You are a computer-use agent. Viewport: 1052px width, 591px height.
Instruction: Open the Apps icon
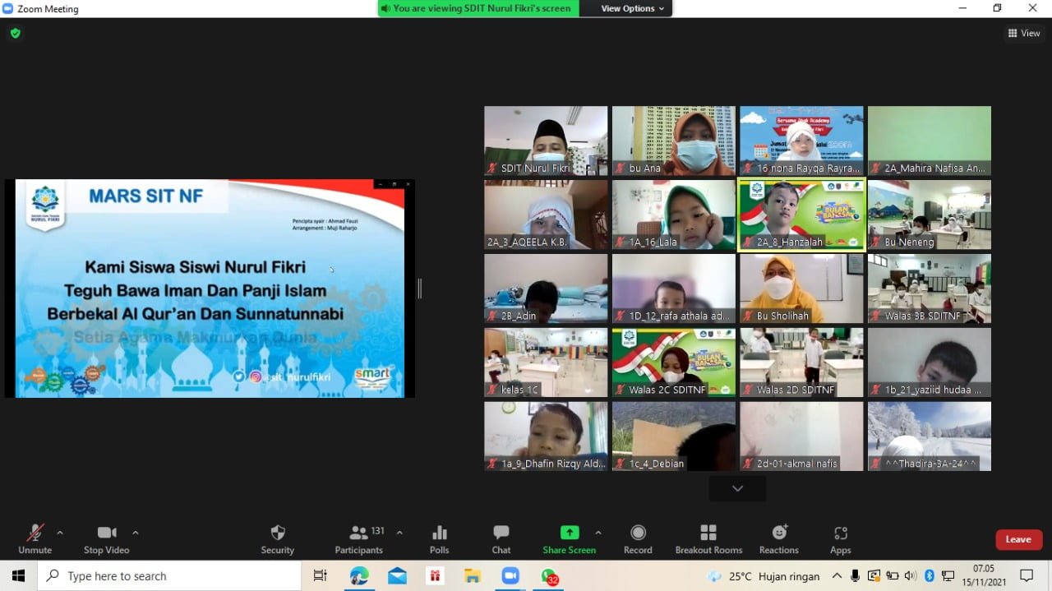point(840,533)
